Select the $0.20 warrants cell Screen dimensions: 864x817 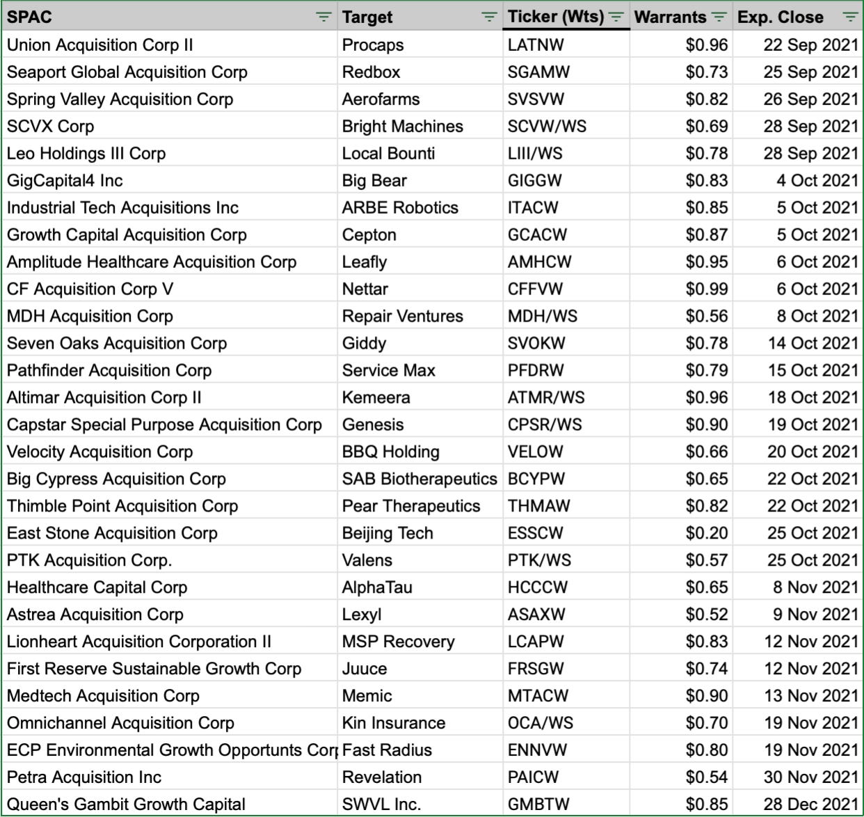click(x=681, y=534)
